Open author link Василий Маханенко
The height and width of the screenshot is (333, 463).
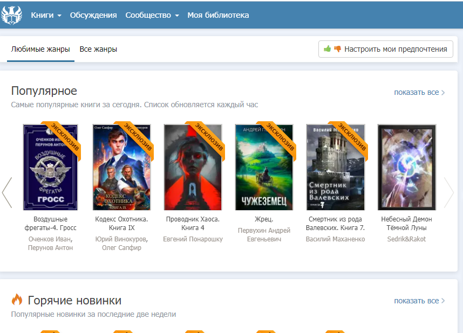(x=335, y=239)
